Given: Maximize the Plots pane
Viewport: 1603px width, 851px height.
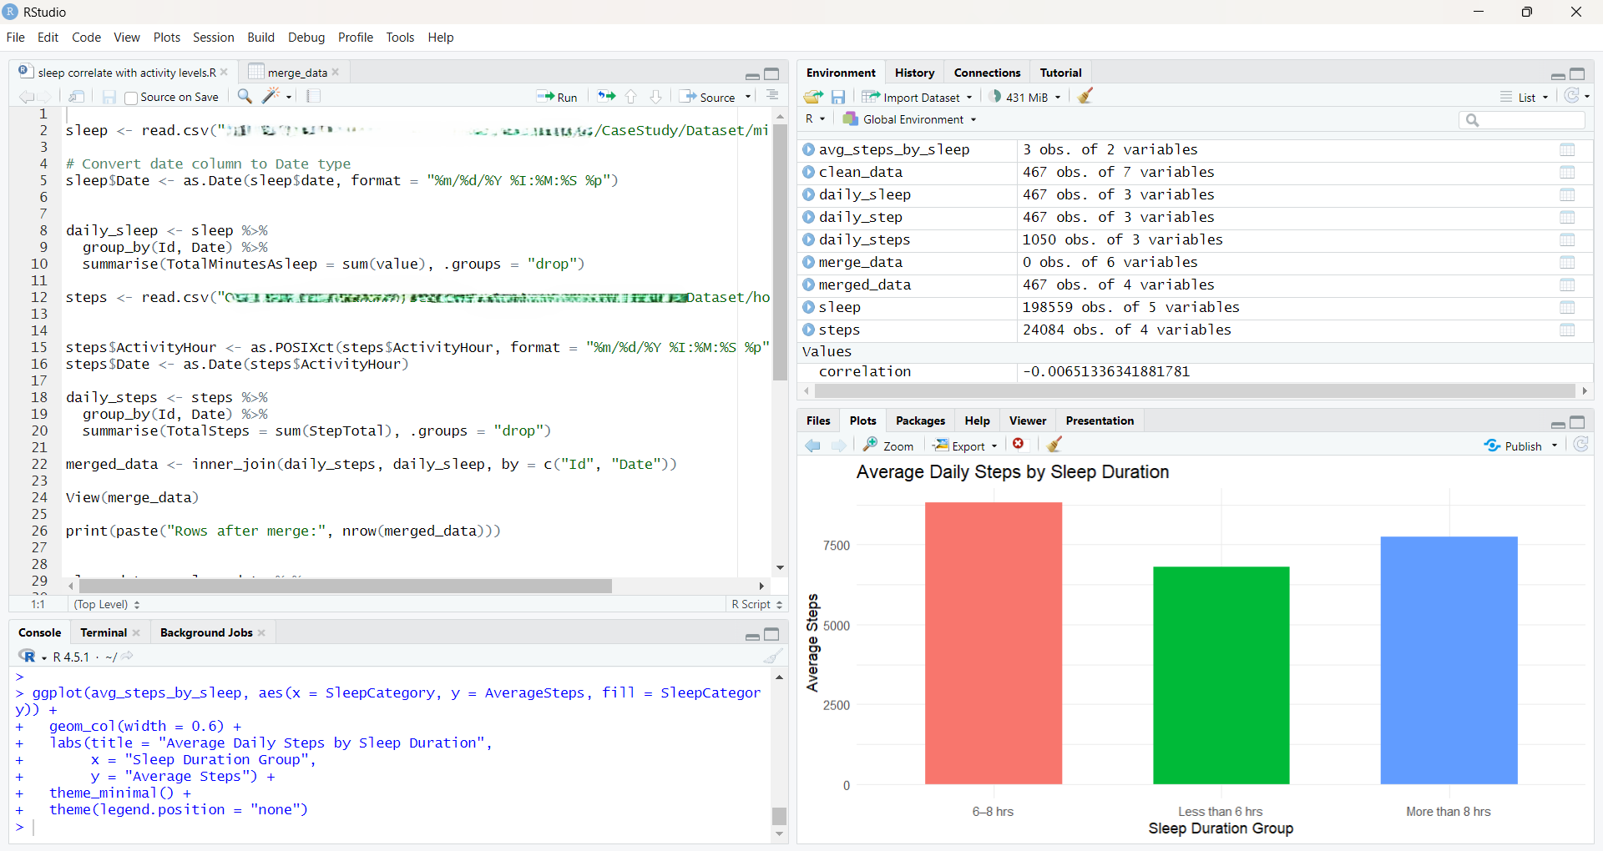Looking at the screenshot, I should pos(1577,421).
